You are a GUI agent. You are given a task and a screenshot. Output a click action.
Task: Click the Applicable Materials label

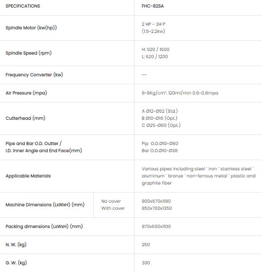tap(28, 176)
